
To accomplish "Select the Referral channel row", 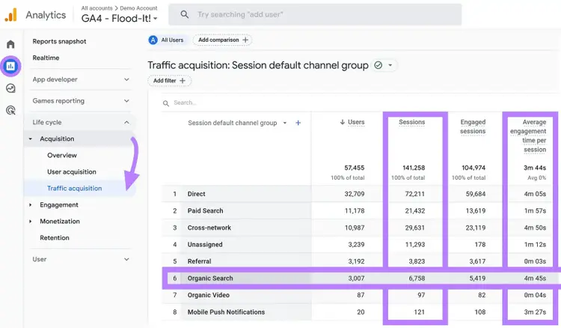I will pos(361,261).
